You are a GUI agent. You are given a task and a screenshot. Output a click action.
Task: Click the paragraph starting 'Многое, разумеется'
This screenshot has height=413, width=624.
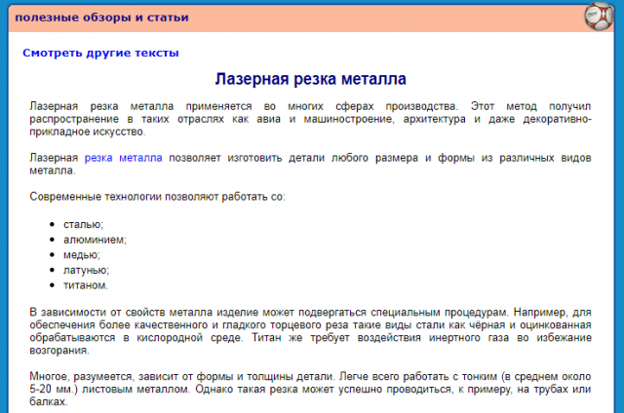310,389
